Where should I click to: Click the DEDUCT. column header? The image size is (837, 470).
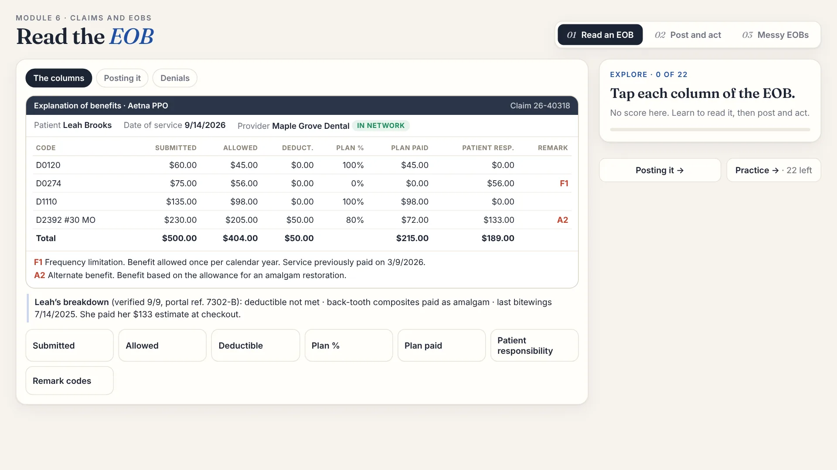pyautogui.click(x=298, y=148)
